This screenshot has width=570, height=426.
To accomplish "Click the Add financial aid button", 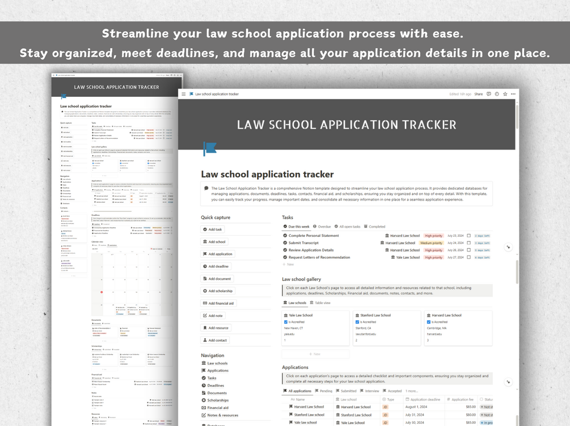I will [x=218, y=303].
